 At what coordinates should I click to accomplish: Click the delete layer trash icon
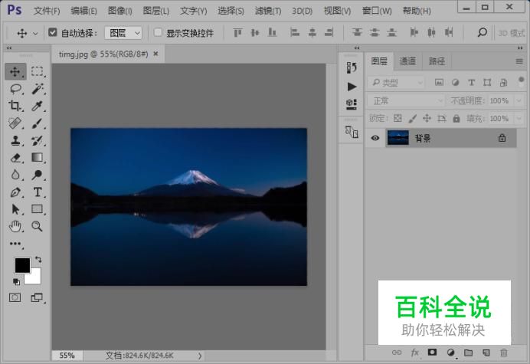(x=504, y=353)
